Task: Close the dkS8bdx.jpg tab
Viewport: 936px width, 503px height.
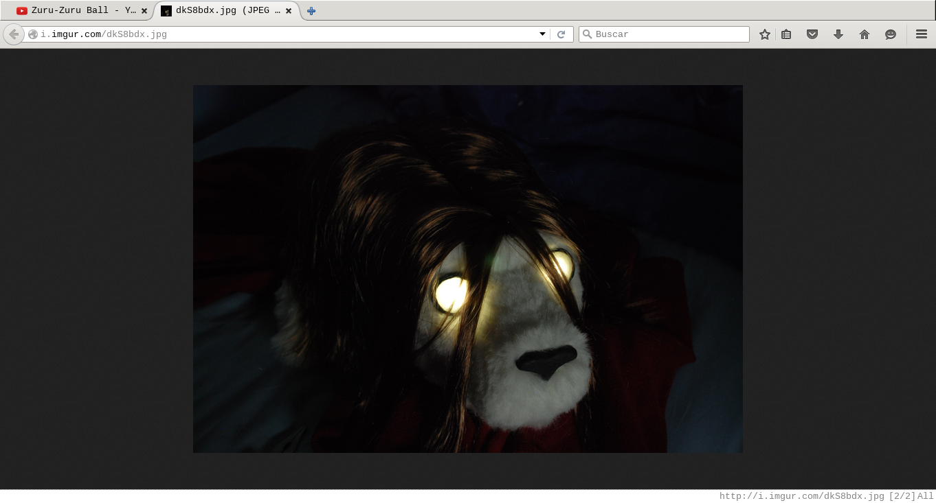Action: tap(289, 11)
